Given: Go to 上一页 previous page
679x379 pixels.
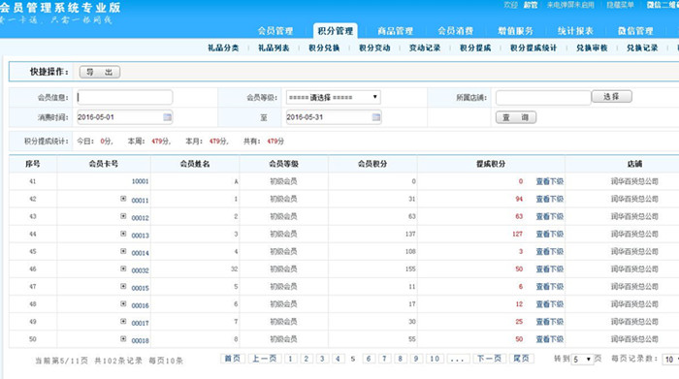Looking at the screenshot, I should click(x=265, y=359).
